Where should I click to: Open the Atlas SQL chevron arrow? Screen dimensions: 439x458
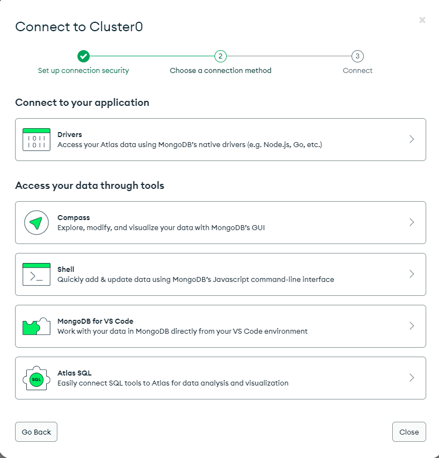[412, 378]
